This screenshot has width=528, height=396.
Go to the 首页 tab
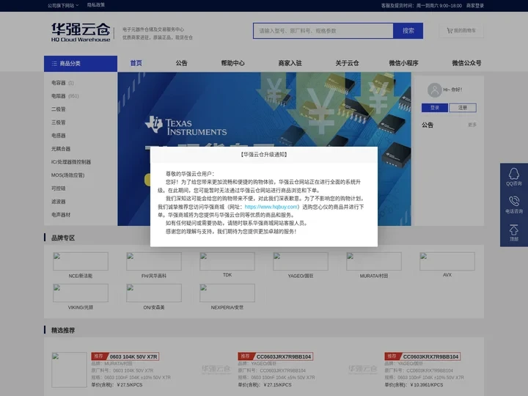click(136, 63)
